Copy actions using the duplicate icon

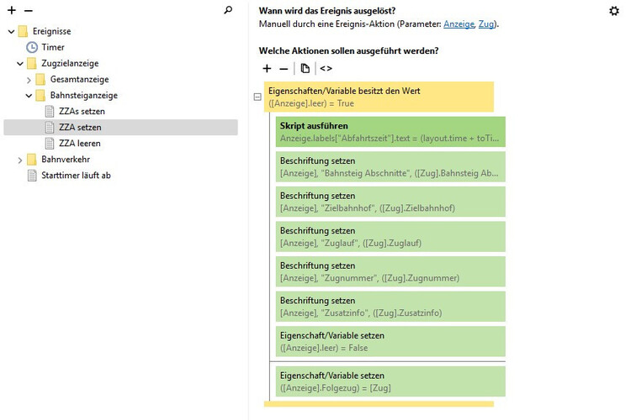coord(305,68)
